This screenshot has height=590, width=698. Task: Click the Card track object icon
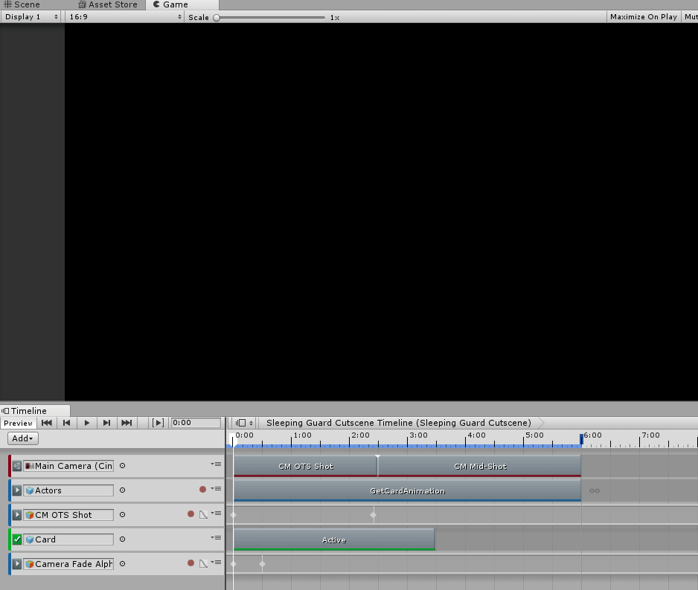(x=30, y=539)
